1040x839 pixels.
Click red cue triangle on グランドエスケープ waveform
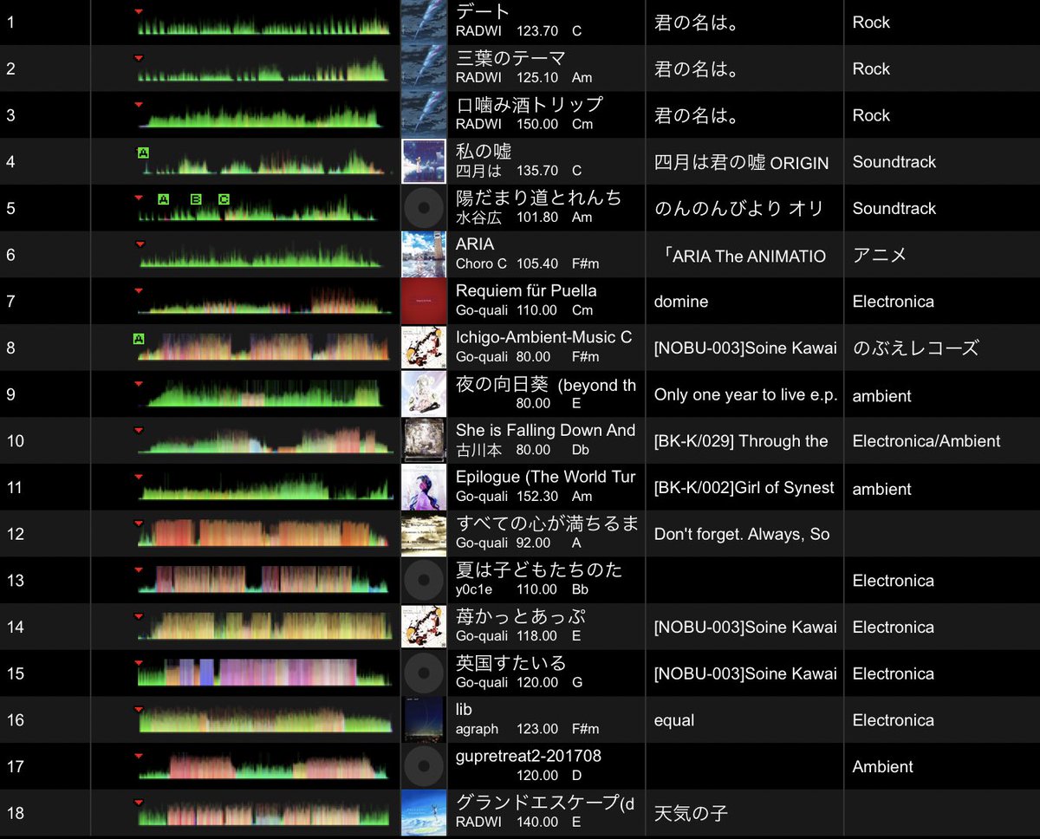[x=139, y=803]
